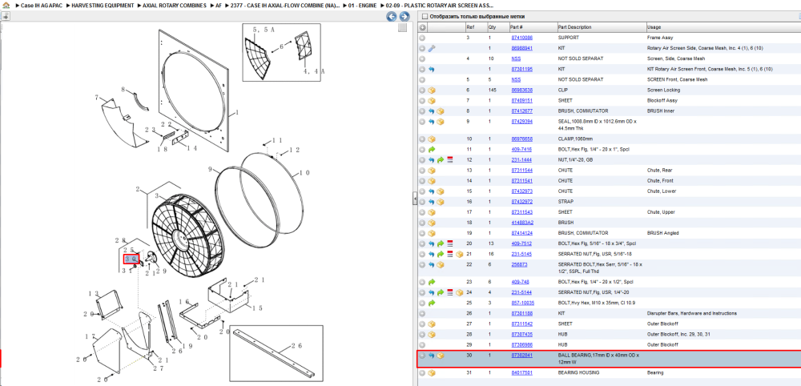Open the NSS link on Screen, Side row
The image size is (801, 386).
point(516,58)
